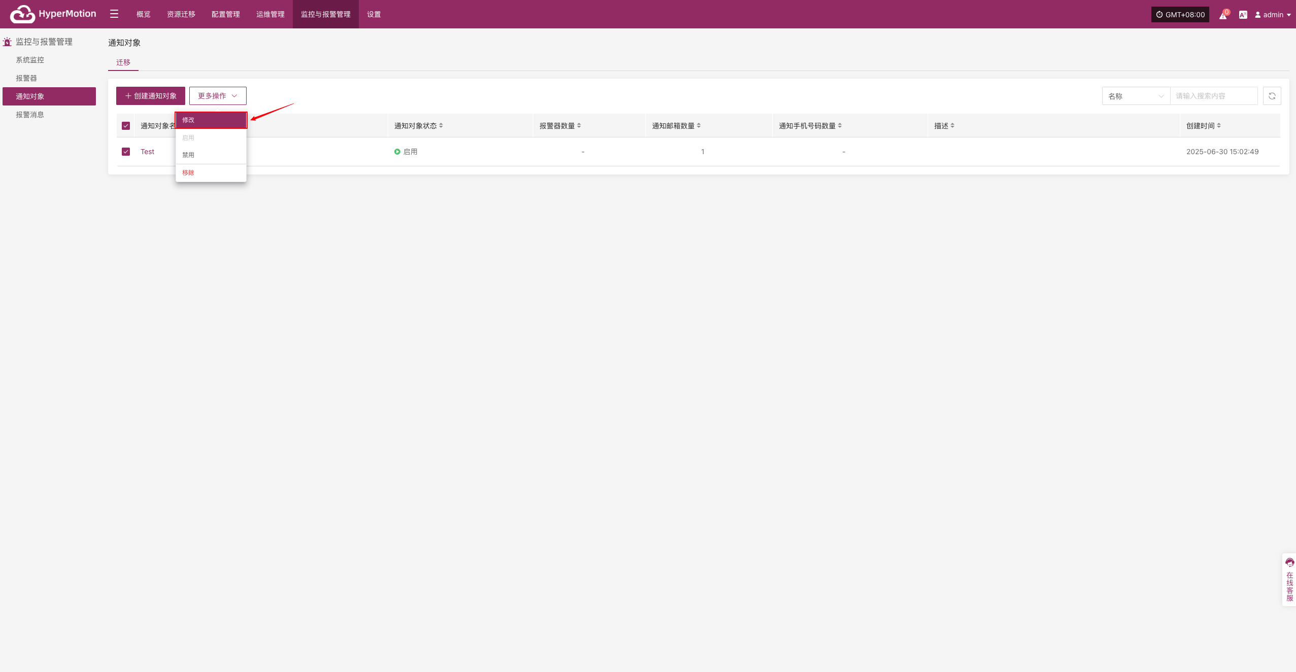Open 报警消息 in the sidebar
The height and width of the screenshot is (672, 1296).
(49, 115)
